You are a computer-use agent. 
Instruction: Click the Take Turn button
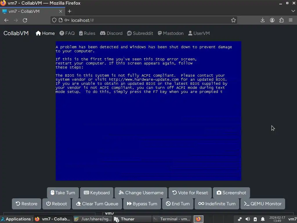pyautogui.click(x=63, y=193)
